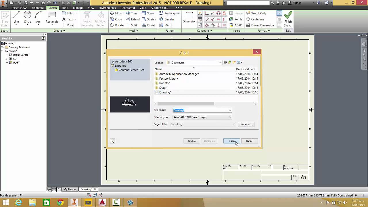This screenshot has height=207, width=368.
Task: Click the Projects... button
Action: click(246, 124)
